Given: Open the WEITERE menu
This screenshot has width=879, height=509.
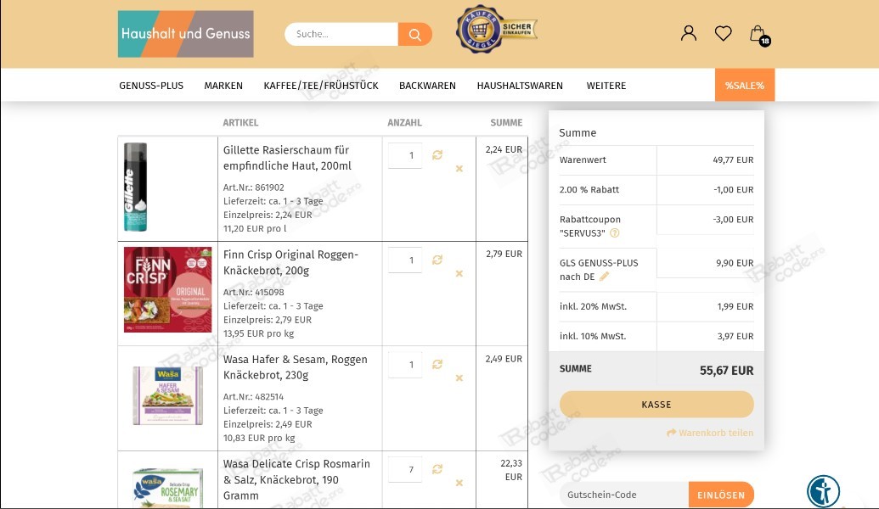Looking at the screenshot, I should tap(606, 86).
